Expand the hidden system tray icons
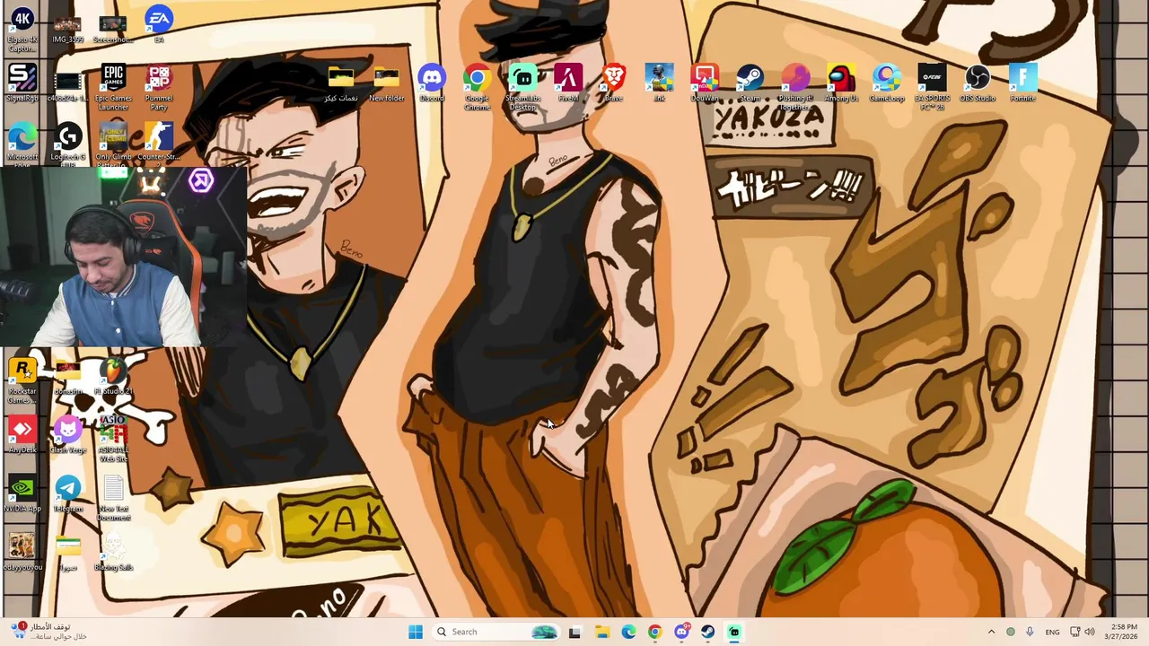Screen dimensions: 1149x646 [x=991, y=632]
